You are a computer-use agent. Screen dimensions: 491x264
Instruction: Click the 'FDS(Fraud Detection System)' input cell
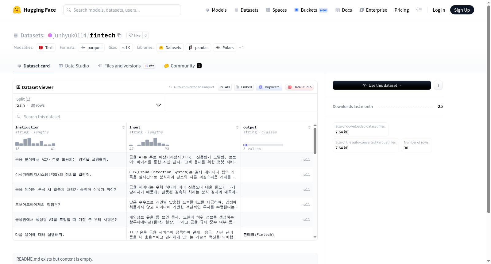point(184,174)
